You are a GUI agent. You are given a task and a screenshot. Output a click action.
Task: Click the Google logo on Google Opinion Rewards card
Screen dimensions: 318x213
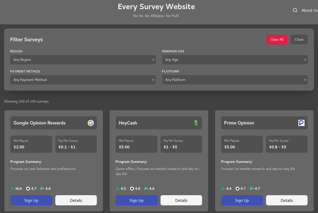coord(91,123)
